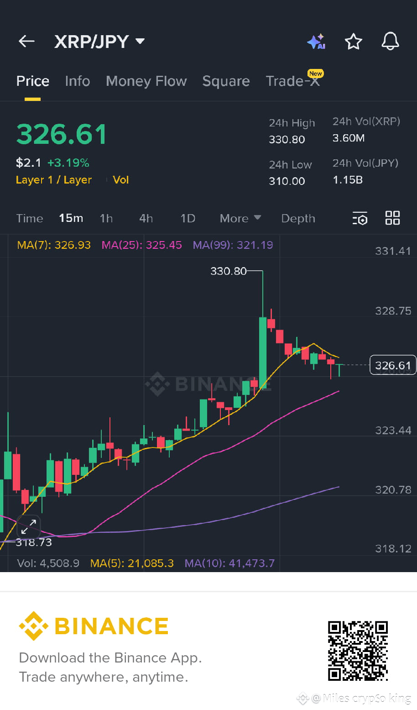Switch to the Info tab
The height and width of the screenshot is (710, 417).
tap(78, 81)
